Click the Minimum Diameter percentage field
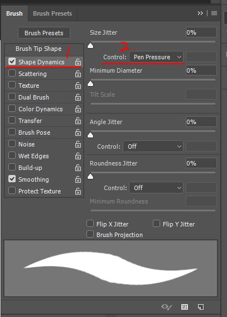 (x=201, y=70)
